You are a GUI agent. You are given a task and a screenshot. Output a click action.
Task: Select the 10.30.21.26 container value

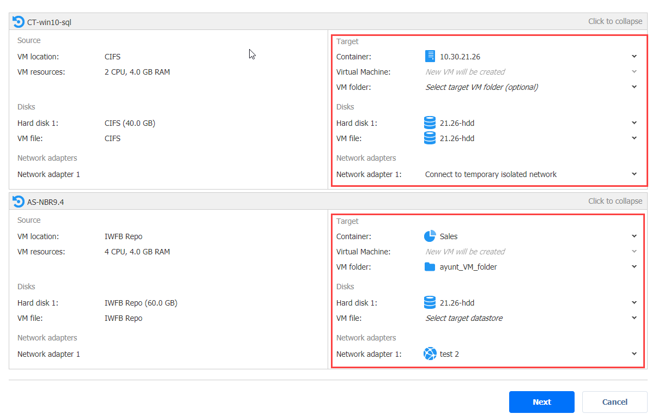460,57
